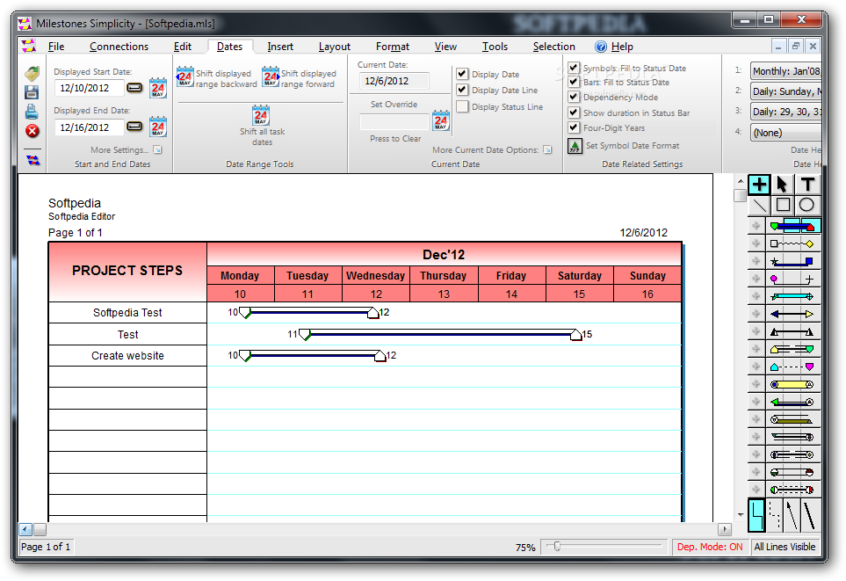846x581 pixels.
Task: Click Shift all task dates
Action: (x=262, y=126)
